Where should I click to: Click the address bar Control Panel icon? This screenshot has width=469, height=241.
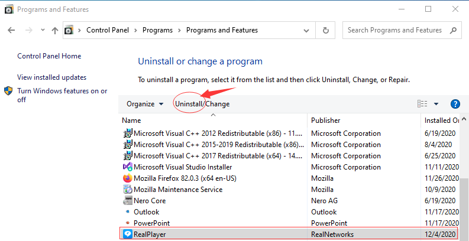click(69, 30)
